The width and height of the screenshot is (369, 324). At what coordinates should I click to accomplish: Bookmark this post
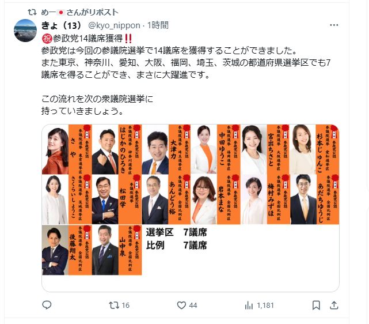(316, 306)
